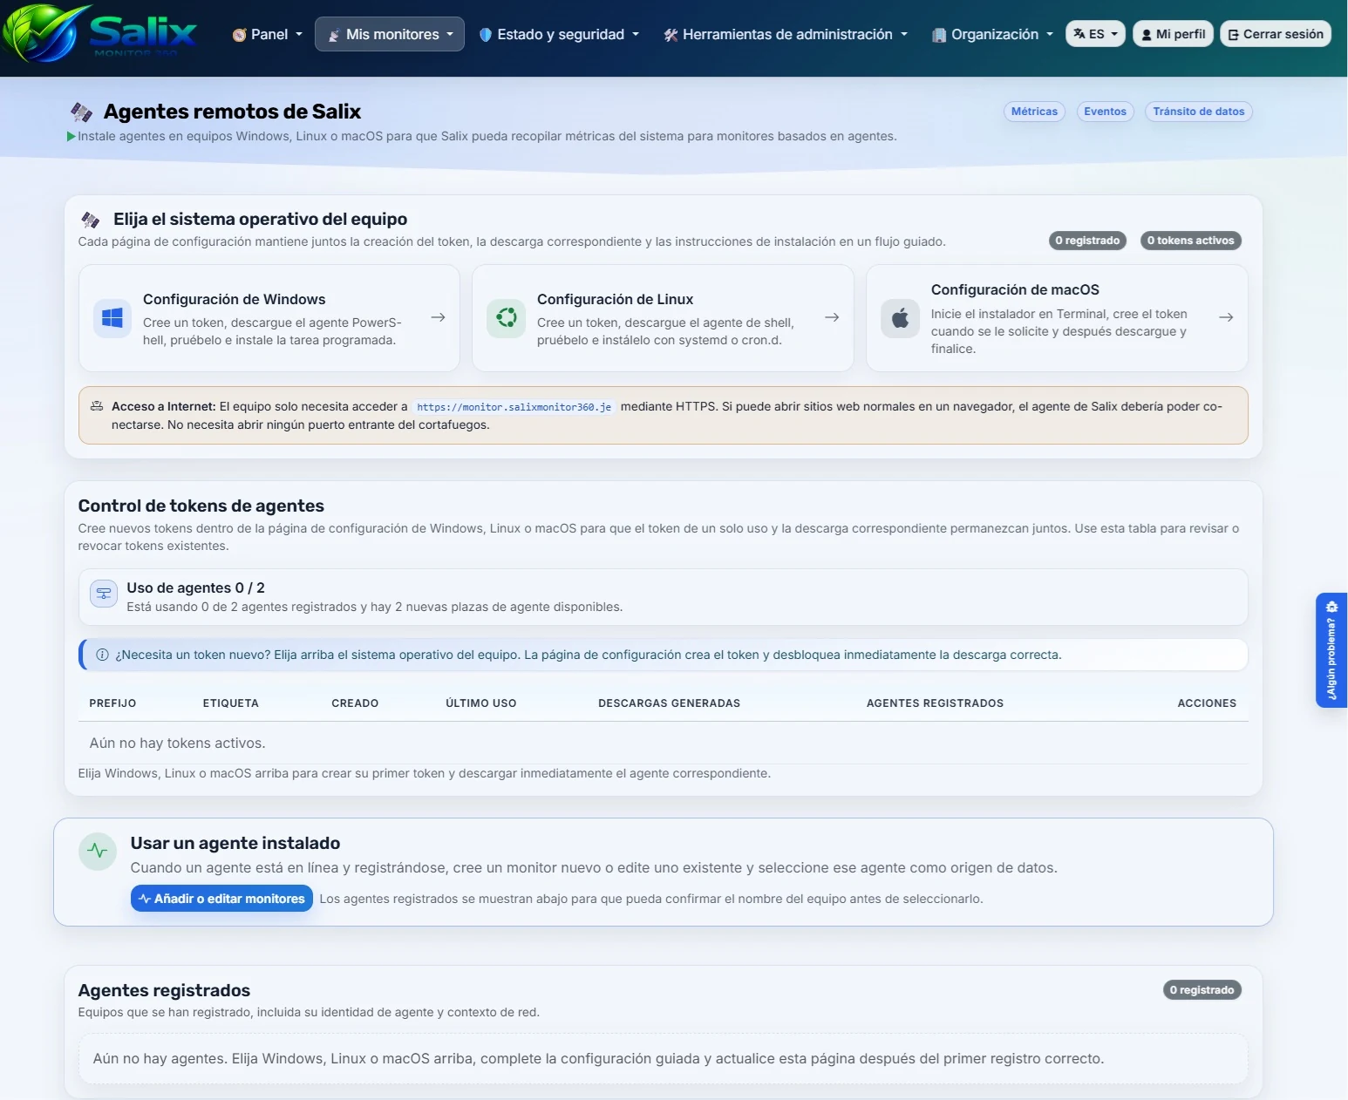The height and width of the screenshot is (1100, 1348).
Task: Open Estado y seguridad dropdown
Action: coord(560,34)
